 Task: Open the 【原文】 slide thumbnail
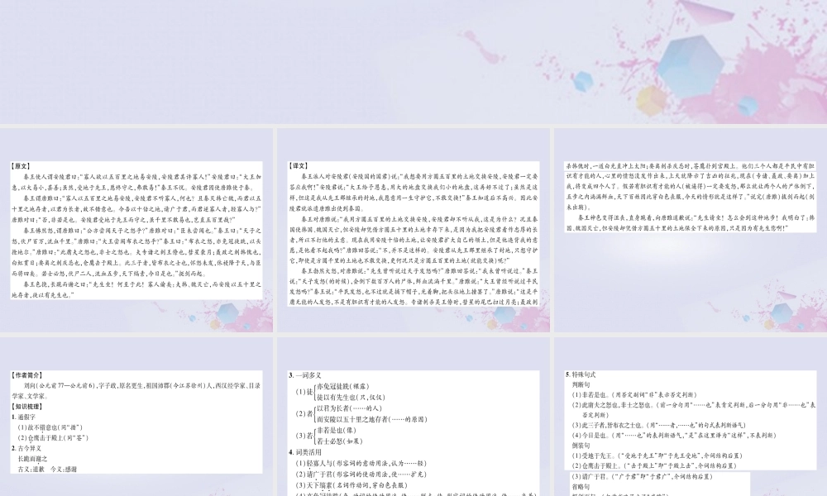tap(136, 230)
